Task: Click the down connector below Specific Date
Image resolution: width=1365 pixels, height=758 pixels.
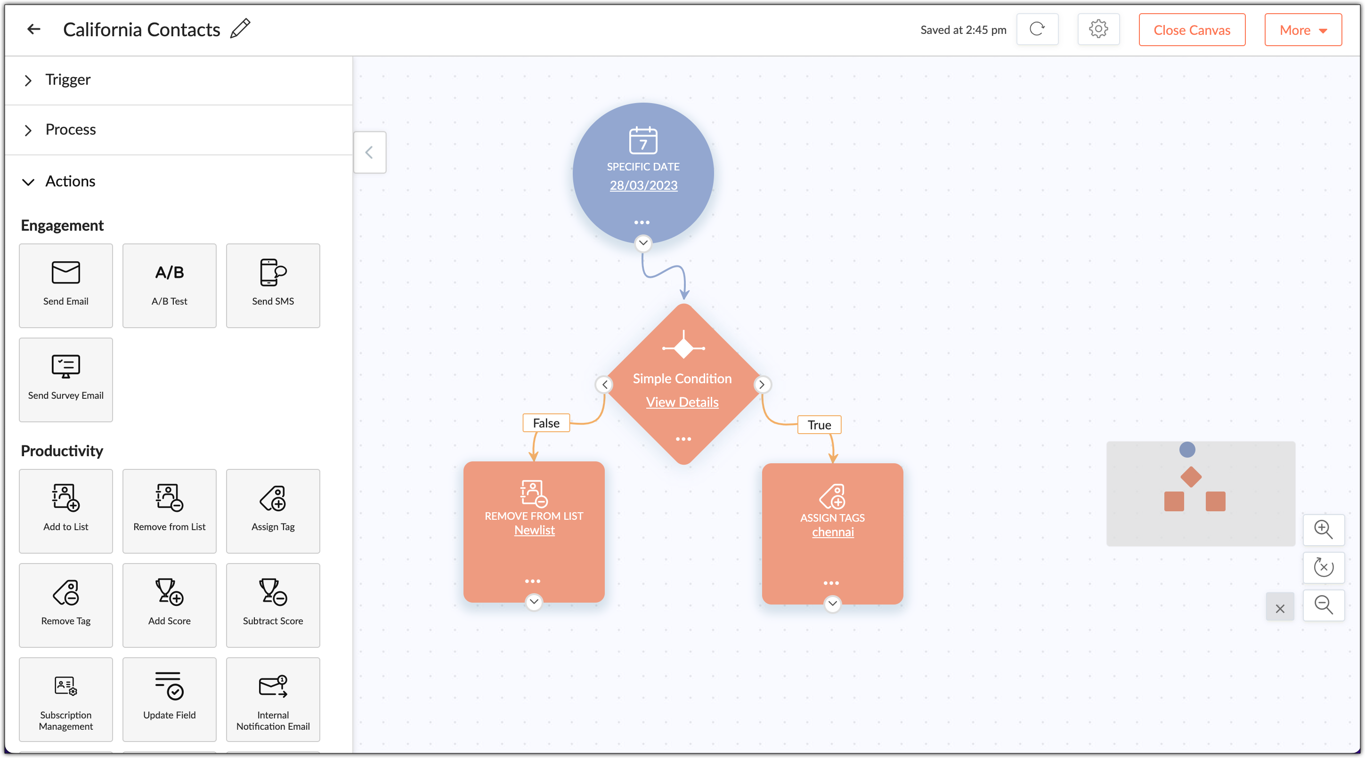Action: click(643, 243)
